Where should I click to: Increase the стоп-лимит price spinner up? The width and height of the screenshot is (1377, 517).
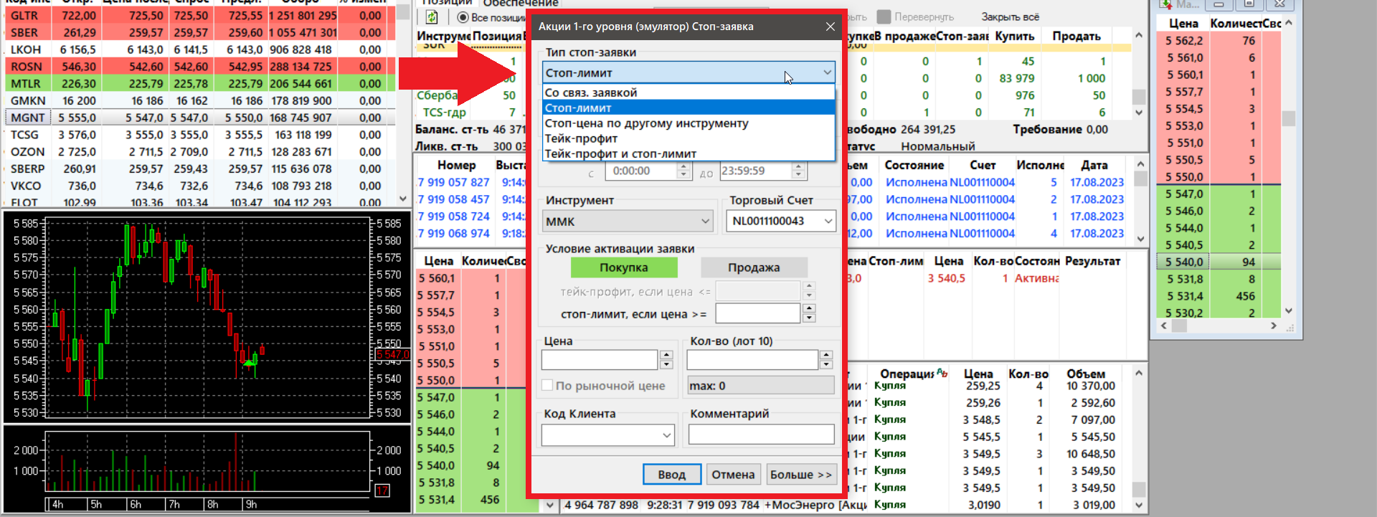point(809,309)
